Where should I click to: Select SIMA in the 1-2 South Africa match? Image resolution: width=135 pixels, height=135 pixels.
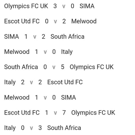12,37
